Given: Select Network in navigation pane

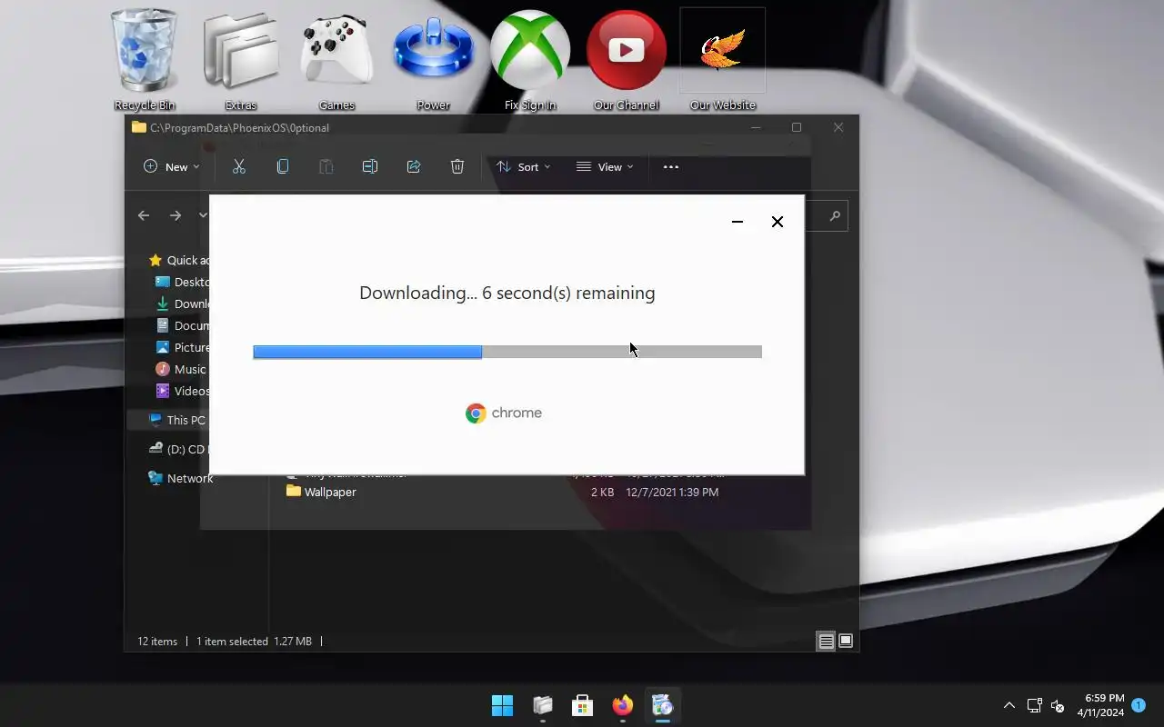Looking at the screenshot, I should (x=180, y=478).
